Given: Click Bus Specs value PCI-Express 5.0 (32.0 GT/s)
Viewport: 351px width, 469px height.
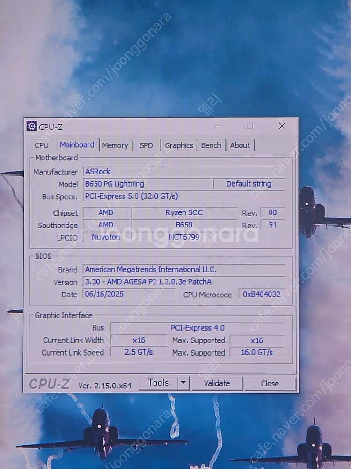Looking at the screenshot, I should point(183,196).
